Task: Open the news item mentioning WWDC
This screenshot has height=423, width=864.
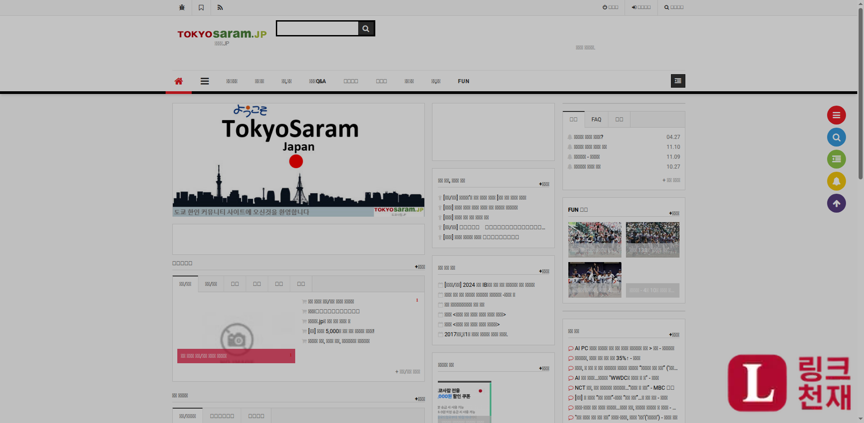Action: pos(616,378)
